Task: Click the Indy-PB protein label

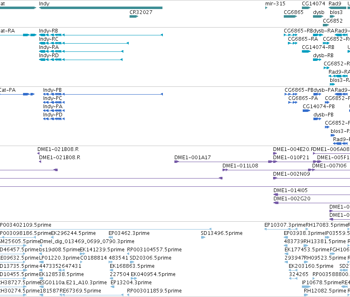Action: [52, 90]
